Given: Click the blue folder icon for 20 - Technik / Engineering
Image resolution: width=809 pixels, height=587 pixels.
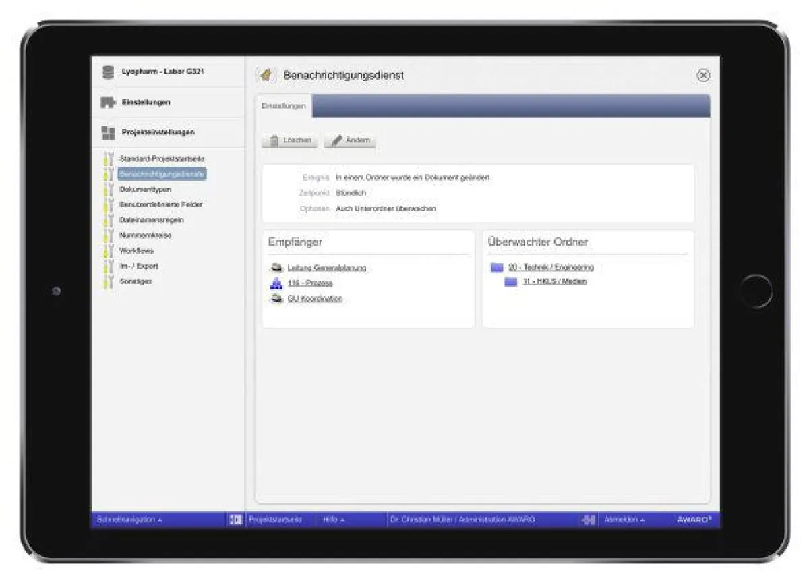Looking at the screenshot, I should (x=497, y=268).
